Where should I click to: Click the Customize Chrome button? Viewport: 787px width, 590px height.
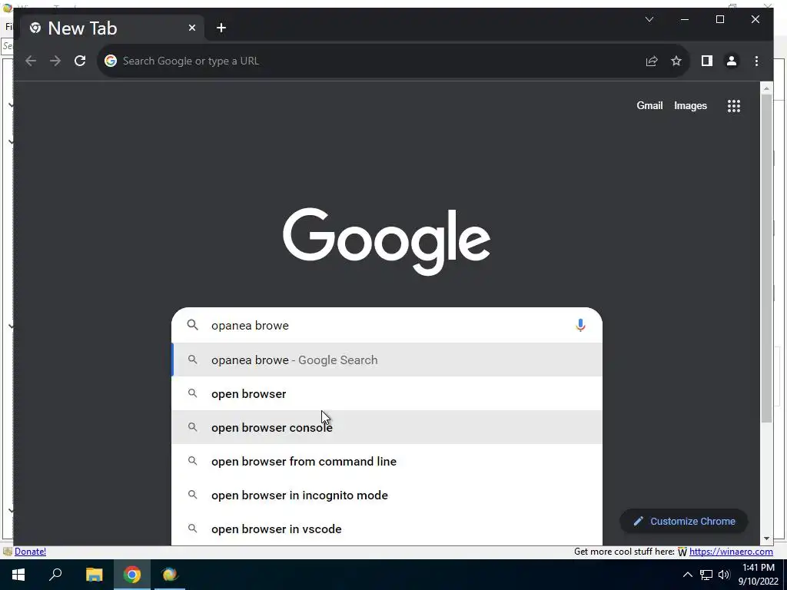click(x=684, y=521)
